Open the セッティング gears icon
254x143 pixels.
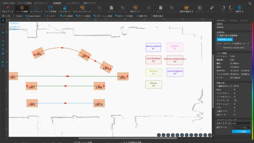coord(212,8)
